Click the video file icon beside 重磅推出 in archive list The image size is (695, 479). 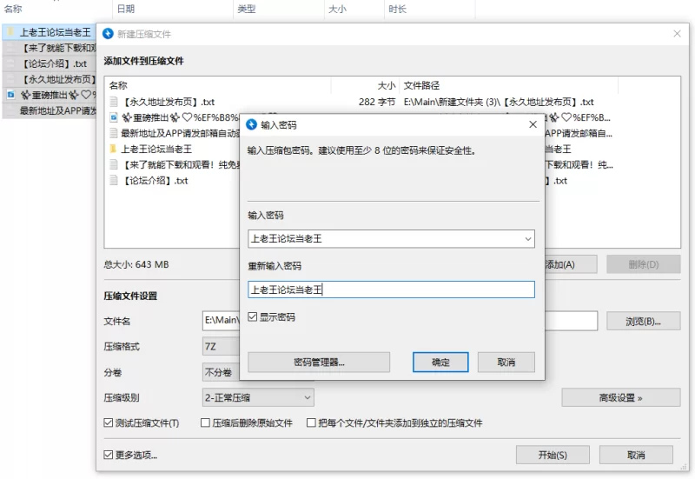pos(113,117)
